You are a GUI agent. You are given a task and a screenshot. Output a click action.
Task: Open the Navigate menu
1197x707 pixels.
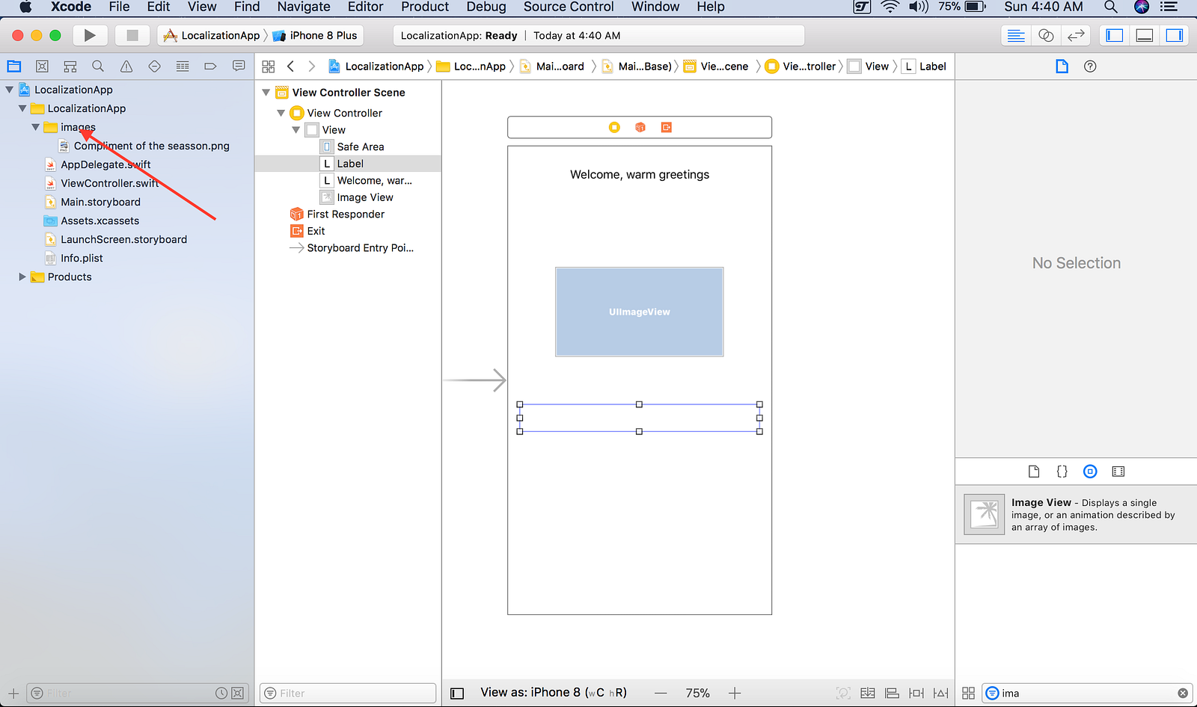point(304,7)
